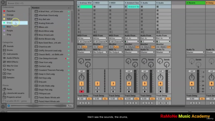The width and height of the screenshot is (215, 121).
Task: Click the Buscar search field
Action: tap(40, 3)
